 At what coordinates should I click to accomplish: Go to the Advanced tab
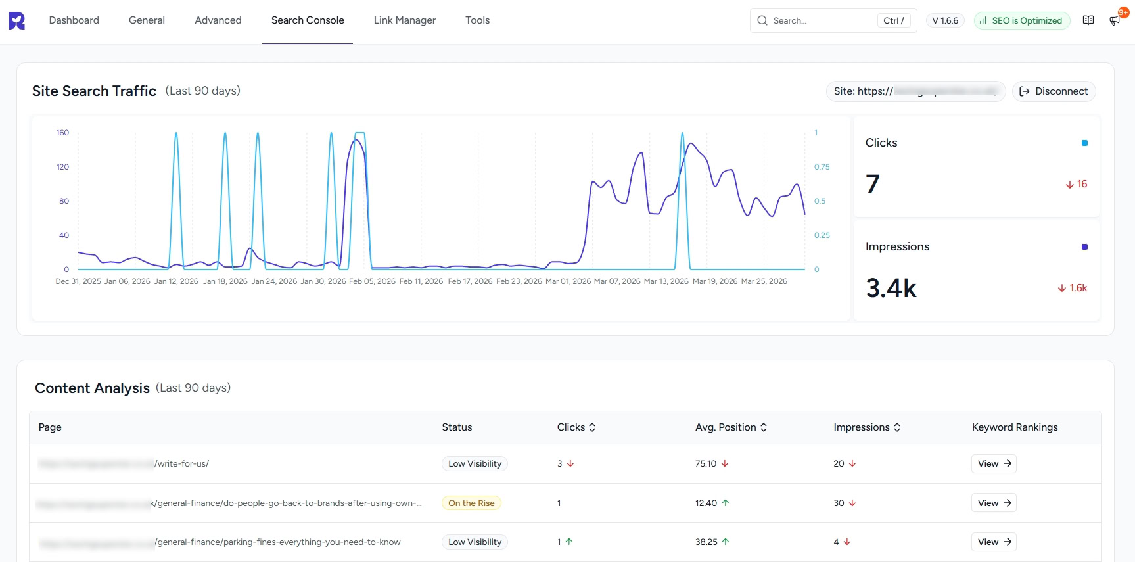point(218,20)
